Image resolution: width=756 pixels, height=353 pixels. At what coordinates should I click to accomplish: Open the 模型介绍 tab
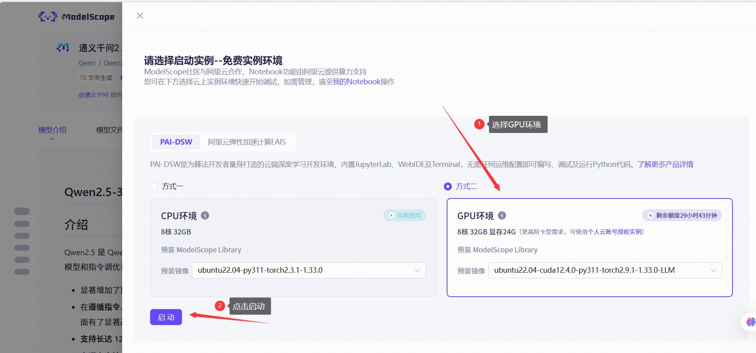[x=52, y=130]
